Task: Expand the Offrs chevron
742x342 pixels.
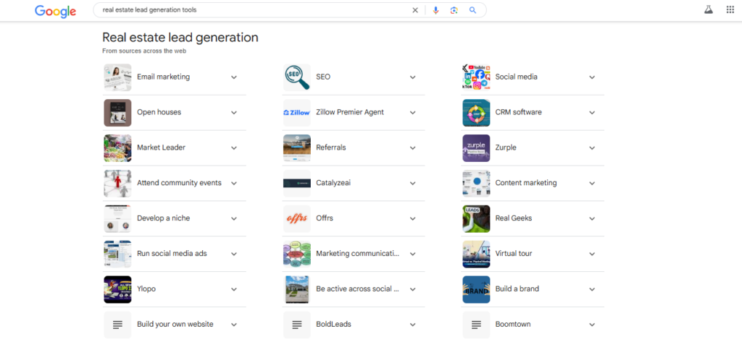Action: (412, 218)
